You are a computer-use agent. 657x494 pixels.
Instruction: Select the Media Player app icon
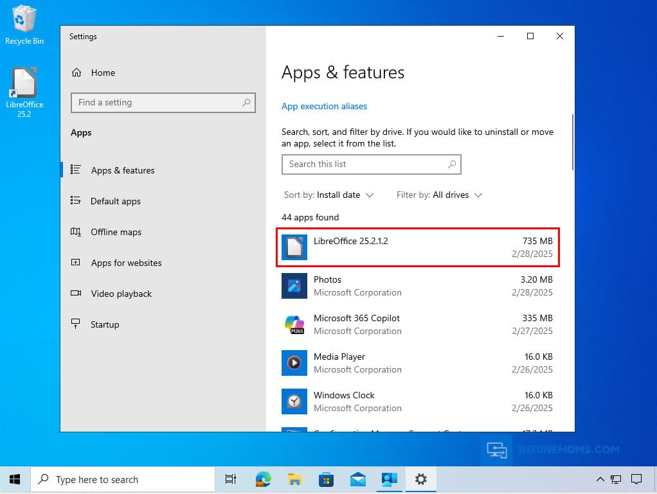[294, 363]
